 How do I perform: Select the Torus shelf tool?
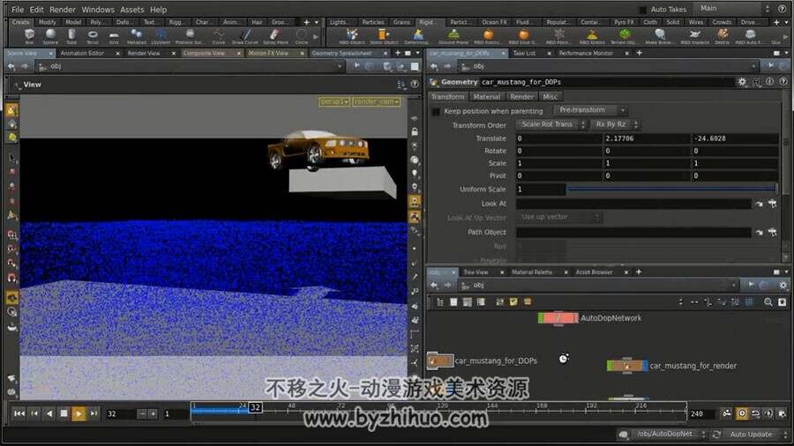(93, 35)
